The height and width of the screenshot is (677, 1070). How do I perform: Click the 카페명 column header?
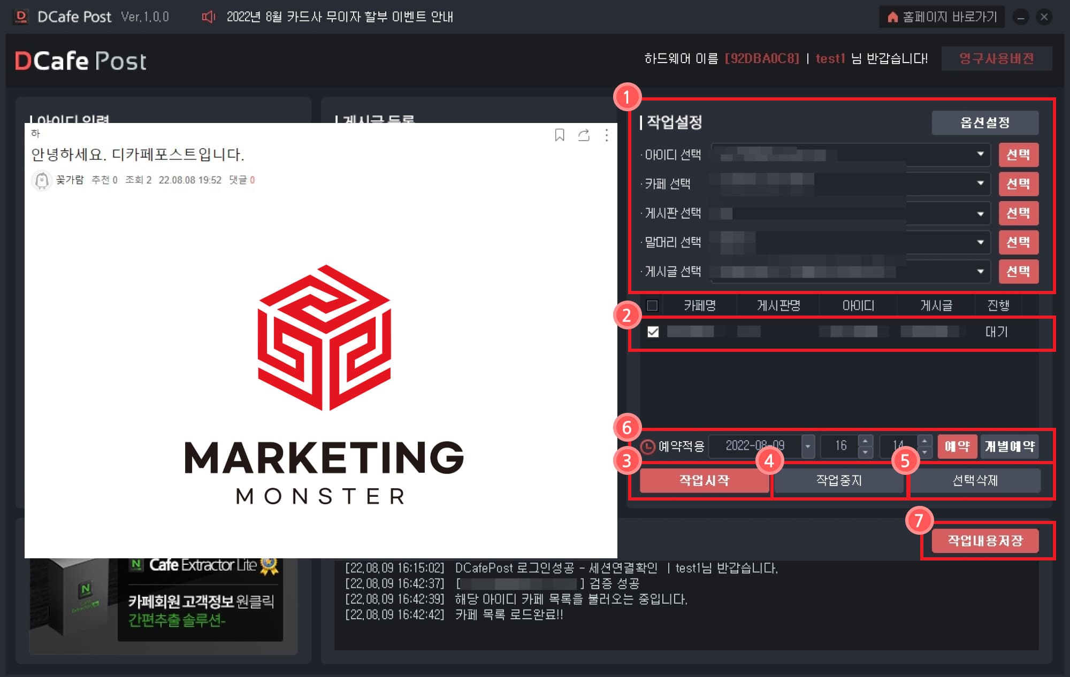tap(699, 305)
